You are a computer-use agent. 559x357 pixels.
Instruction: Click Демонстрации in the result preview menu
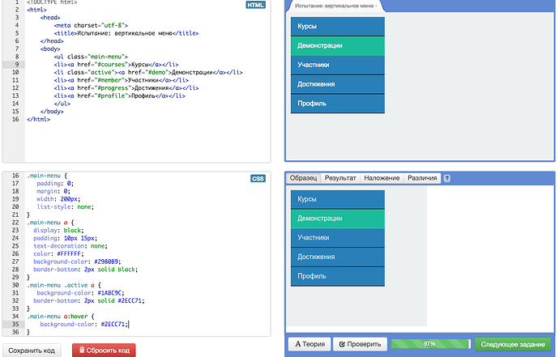[x=338, y=45]
